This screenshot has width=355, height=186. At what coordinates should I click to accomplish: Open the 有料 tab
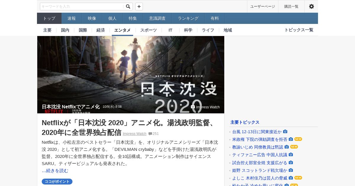pyautogui.click(x=215, y=18)
